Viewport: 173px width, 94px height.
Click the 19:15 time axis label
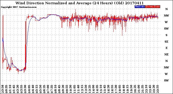(x=127, y=89)
